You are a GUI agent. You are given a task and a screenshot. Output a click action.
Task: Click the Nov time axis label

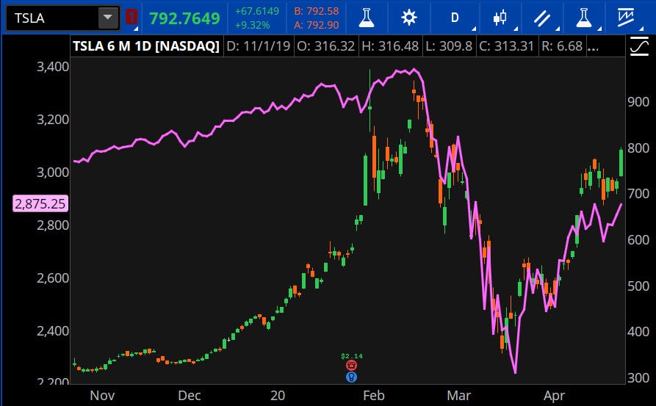tap(102, 396)
